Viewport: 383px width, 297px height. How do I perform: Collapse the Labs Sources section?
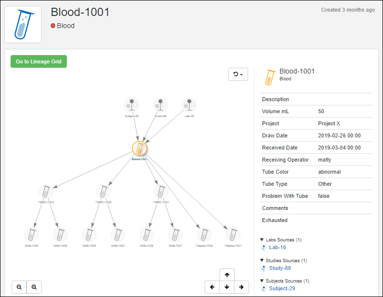click(x=262, y=239)
